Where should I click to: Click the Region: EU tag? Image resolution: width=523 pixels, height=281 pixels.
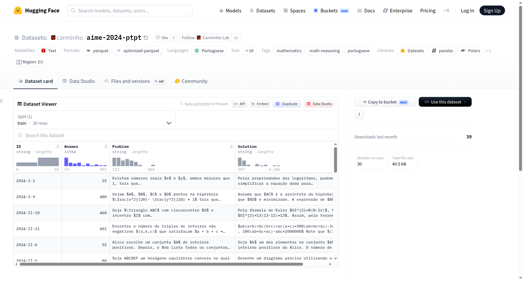click(x=30, y=62)
